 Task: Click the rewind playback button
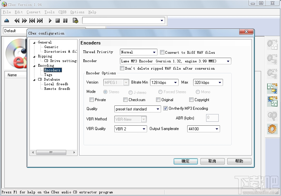(17, 21)
